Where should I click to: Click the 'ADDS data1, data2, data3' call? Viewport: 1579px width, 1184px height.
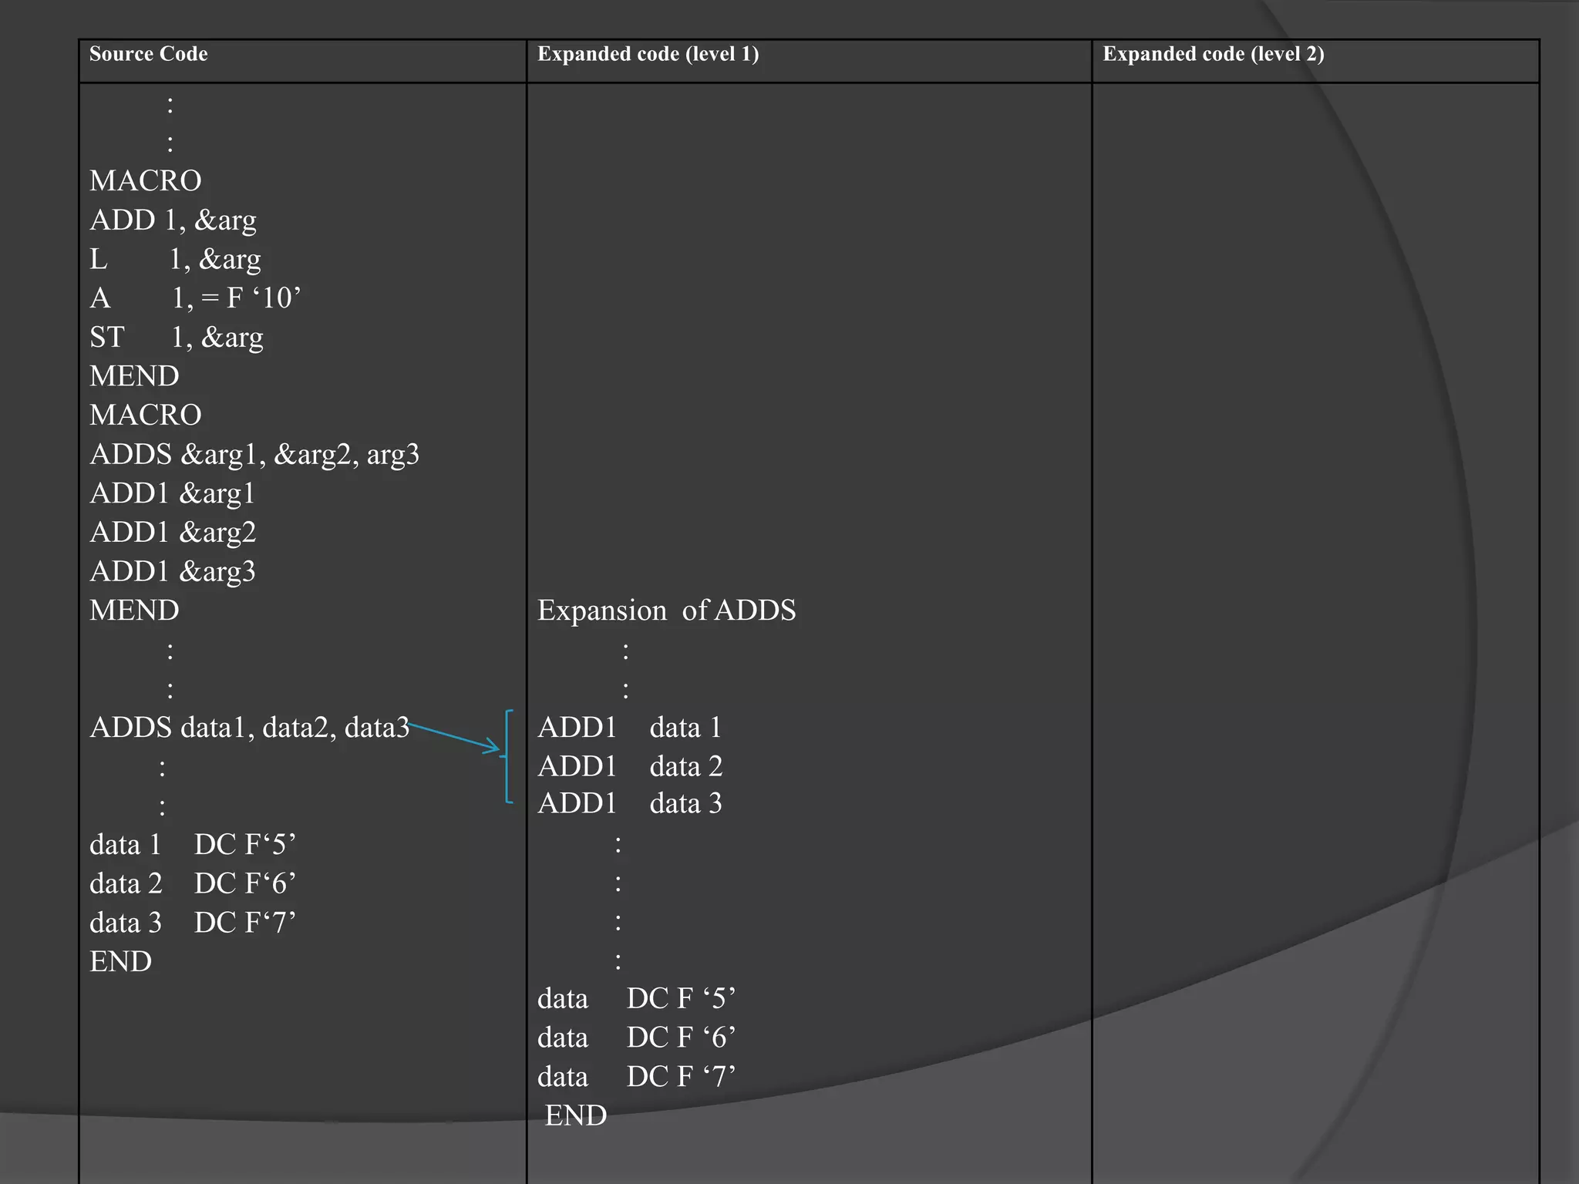click(x=249, y=728)
